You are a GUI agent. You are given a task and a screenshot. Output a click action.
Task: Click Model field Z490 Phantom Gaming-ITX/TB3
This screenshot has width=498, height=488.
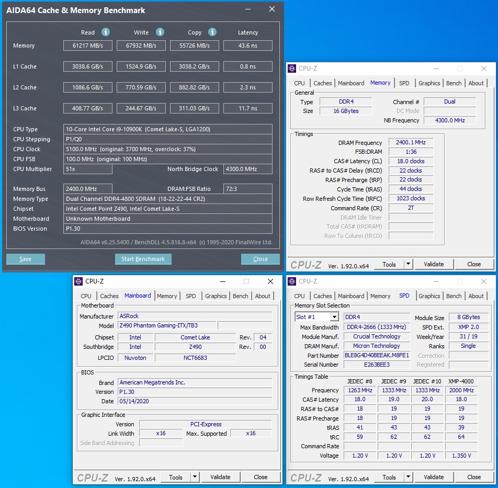[x=167, y=325]
